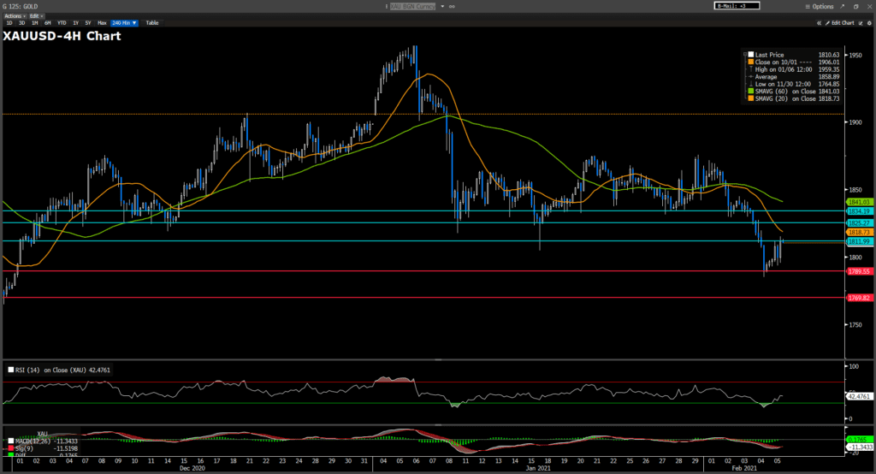Screen dimensions: 876x474
Task: Select the 1D range tab
Action: pos(9,23)
